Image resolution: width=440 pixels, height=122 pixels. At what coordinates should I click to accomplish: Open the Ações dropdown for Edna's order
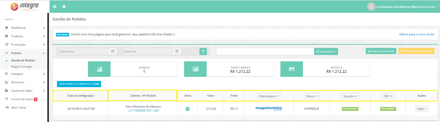click(x=422, y=109)
